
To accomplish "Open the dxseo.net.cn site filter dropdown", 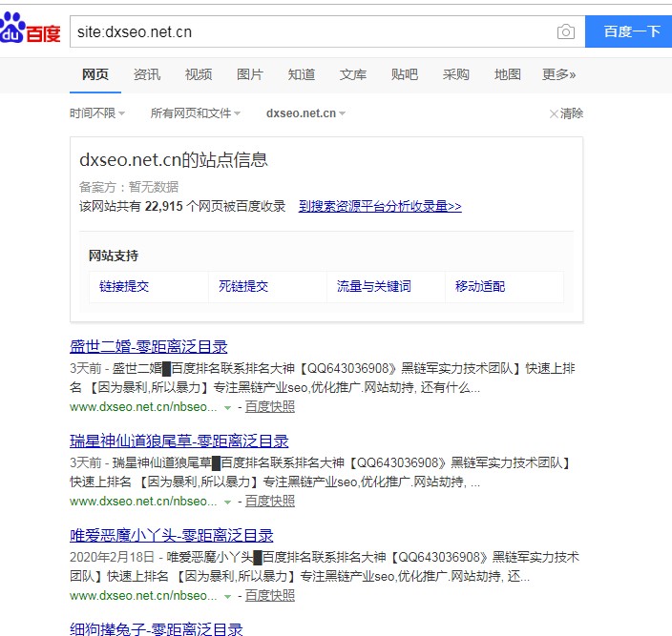I will pyautogui.click(x=305, y=113).
